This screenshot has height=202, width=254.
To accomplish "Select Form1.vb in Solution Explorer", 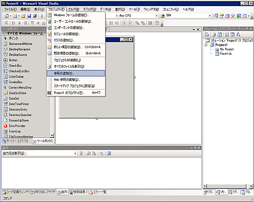I will [x=226, y=54].
